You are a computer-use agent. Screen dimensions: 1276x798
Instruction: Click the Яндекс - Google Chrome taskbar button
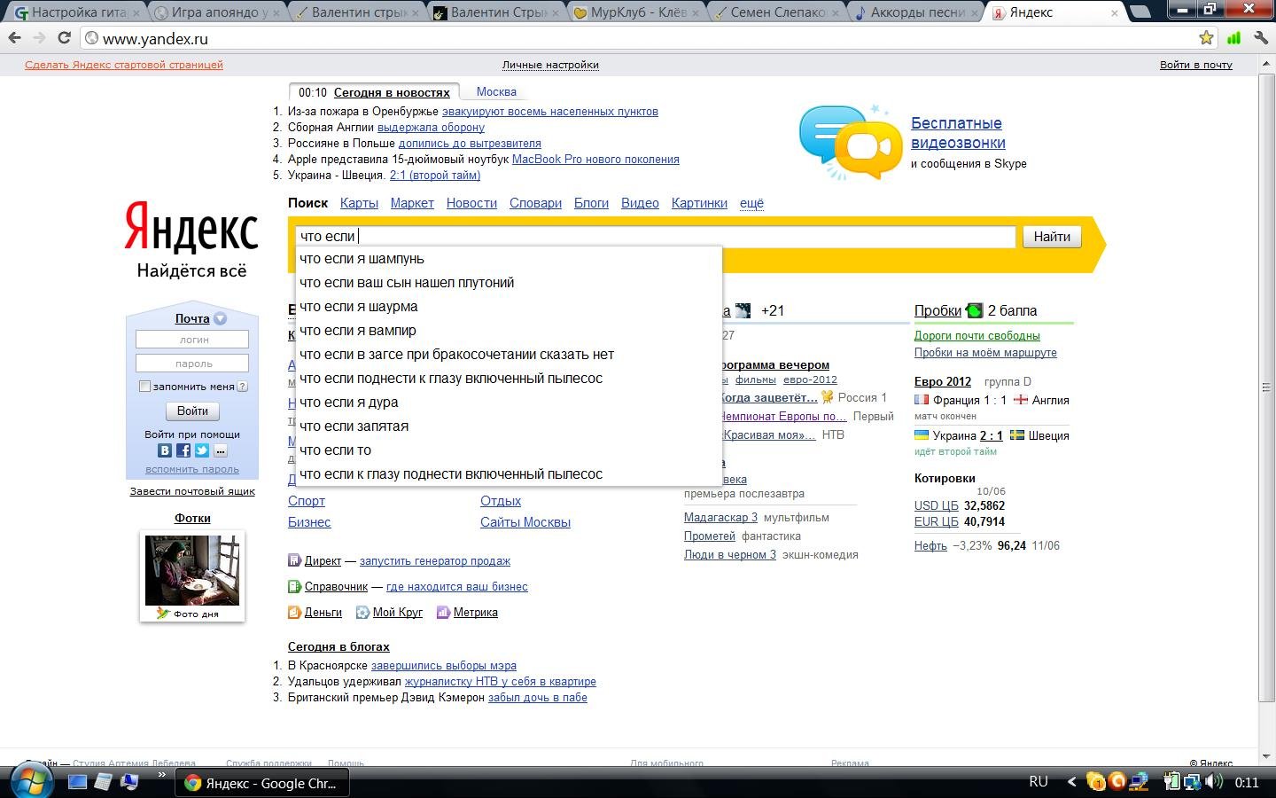(x=262, y=783)
